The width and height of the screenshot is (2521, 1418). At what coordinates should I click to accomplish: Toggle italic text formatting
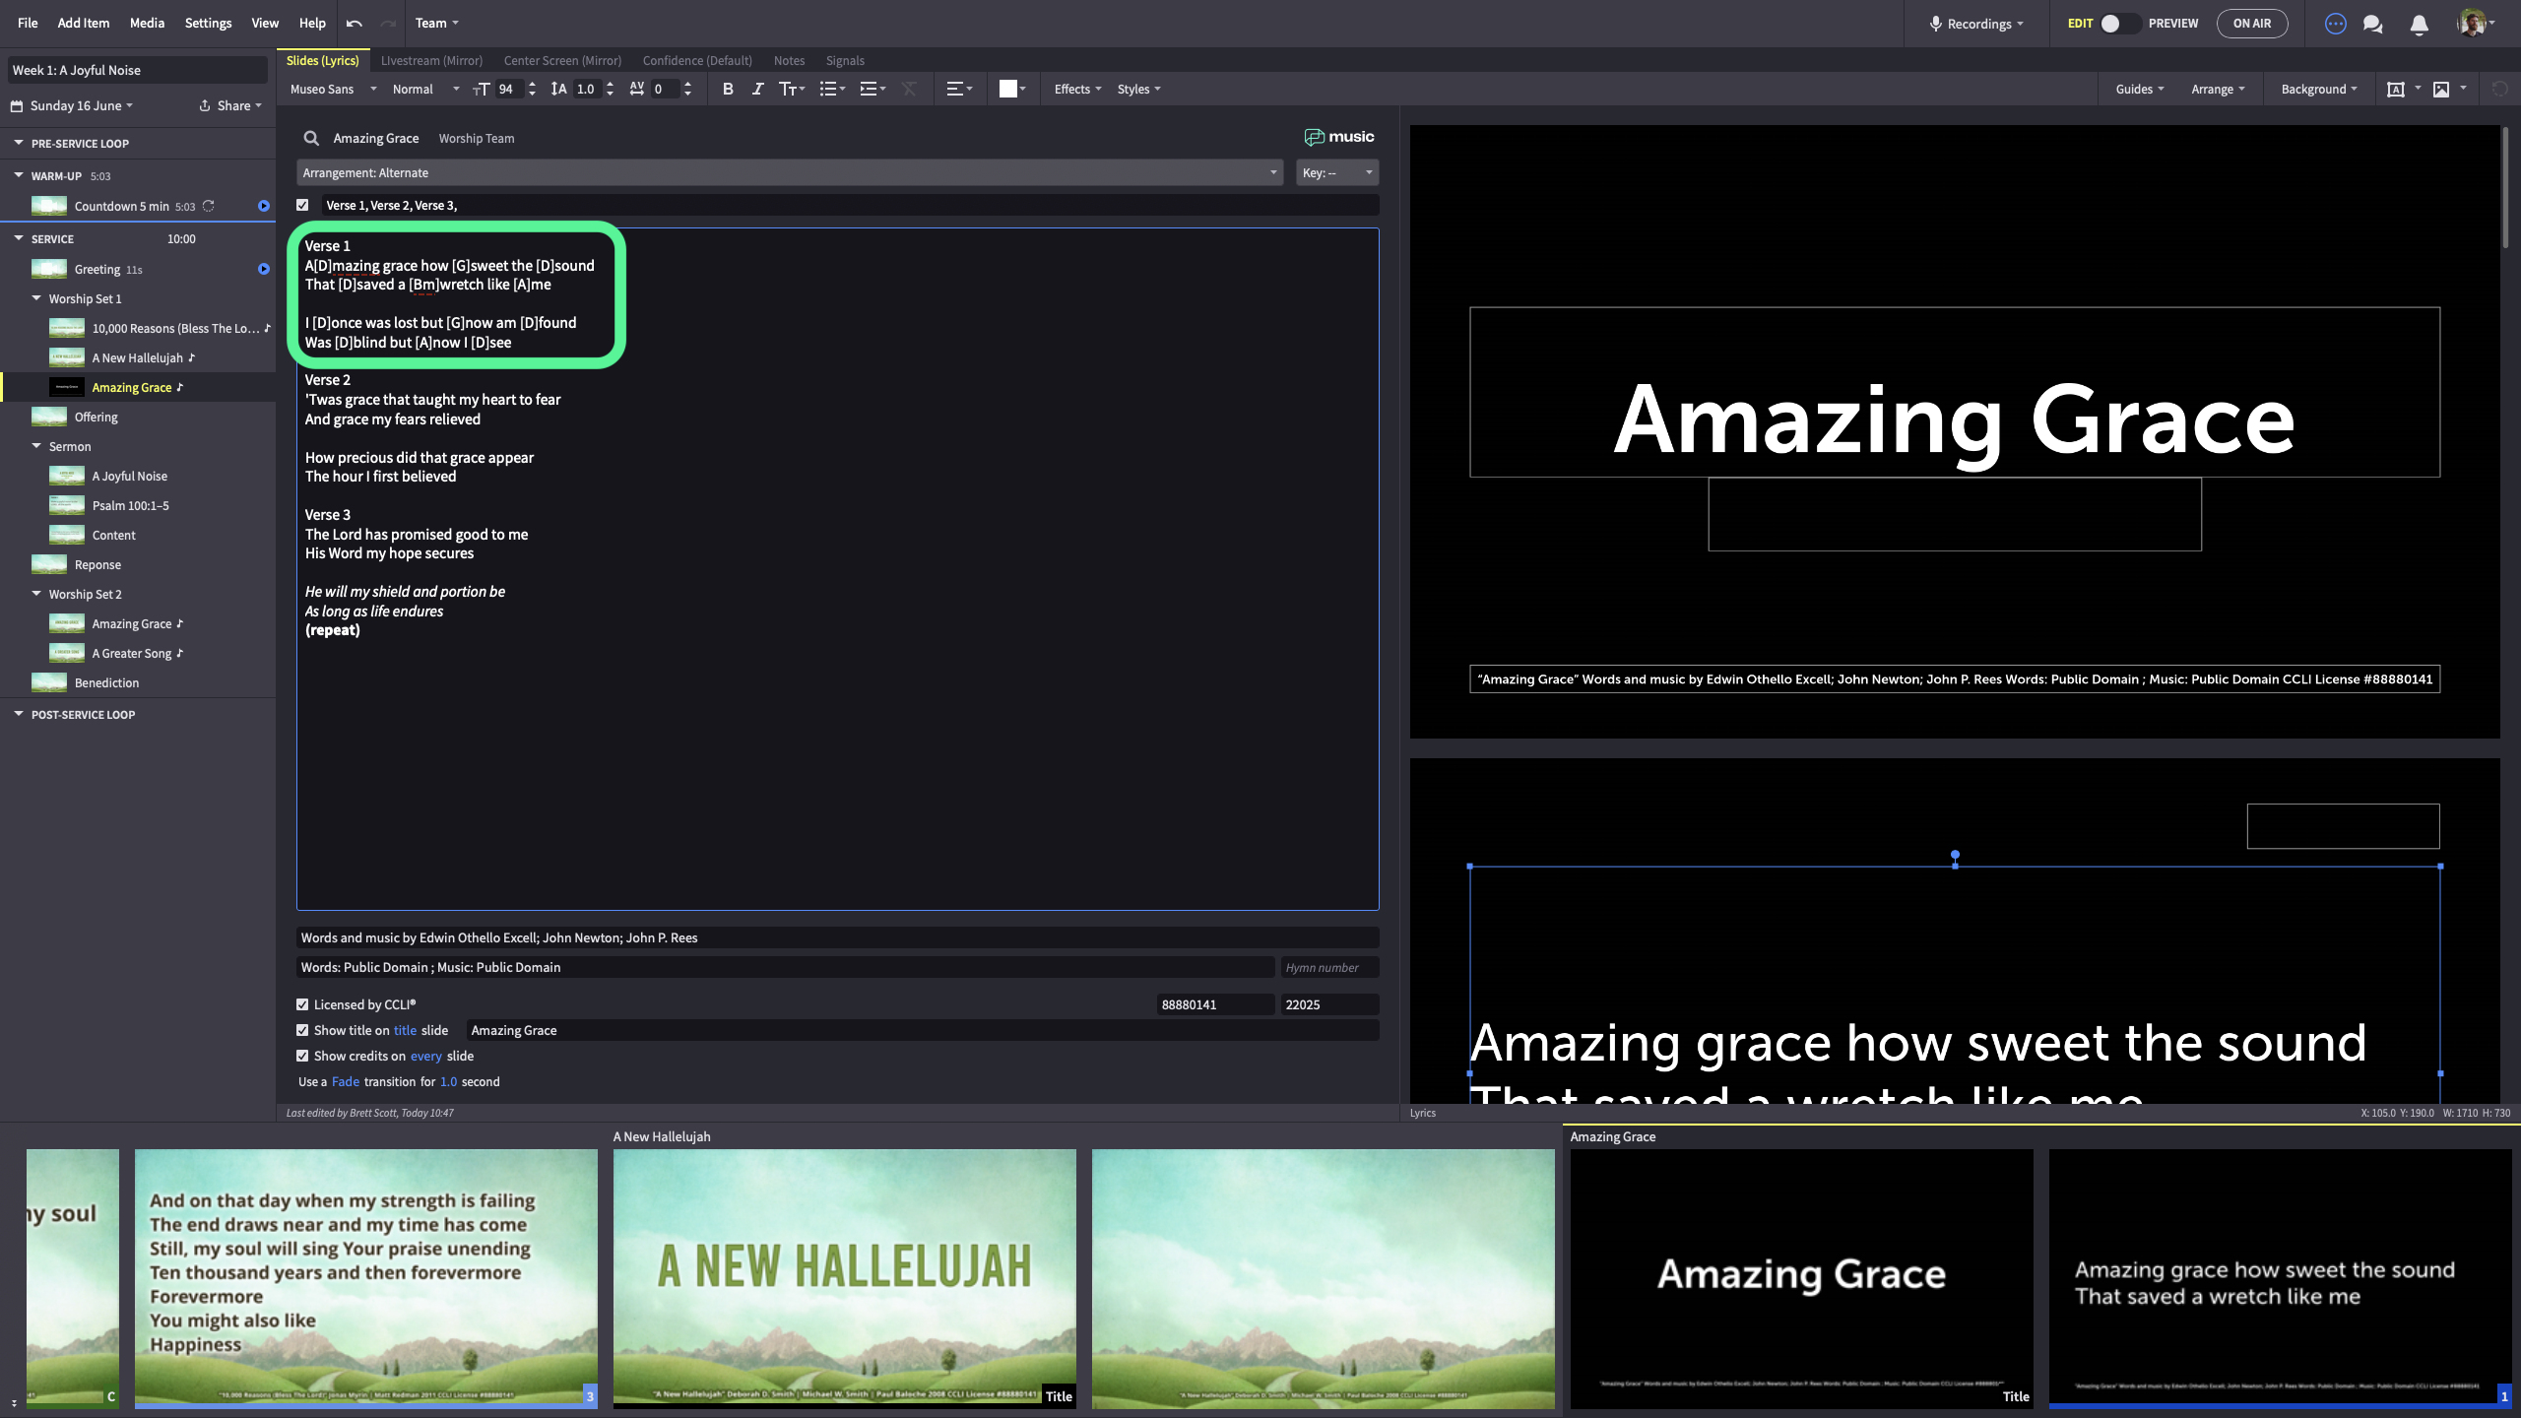coord(757,90)
